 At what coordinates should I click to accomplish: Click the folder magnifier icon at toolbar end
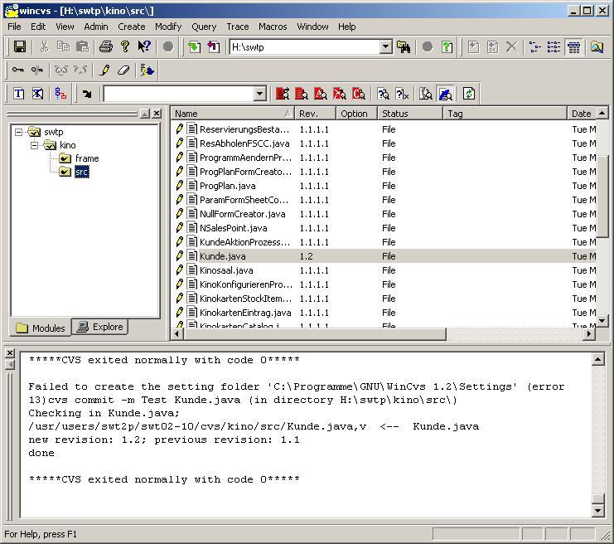(597, 47)
